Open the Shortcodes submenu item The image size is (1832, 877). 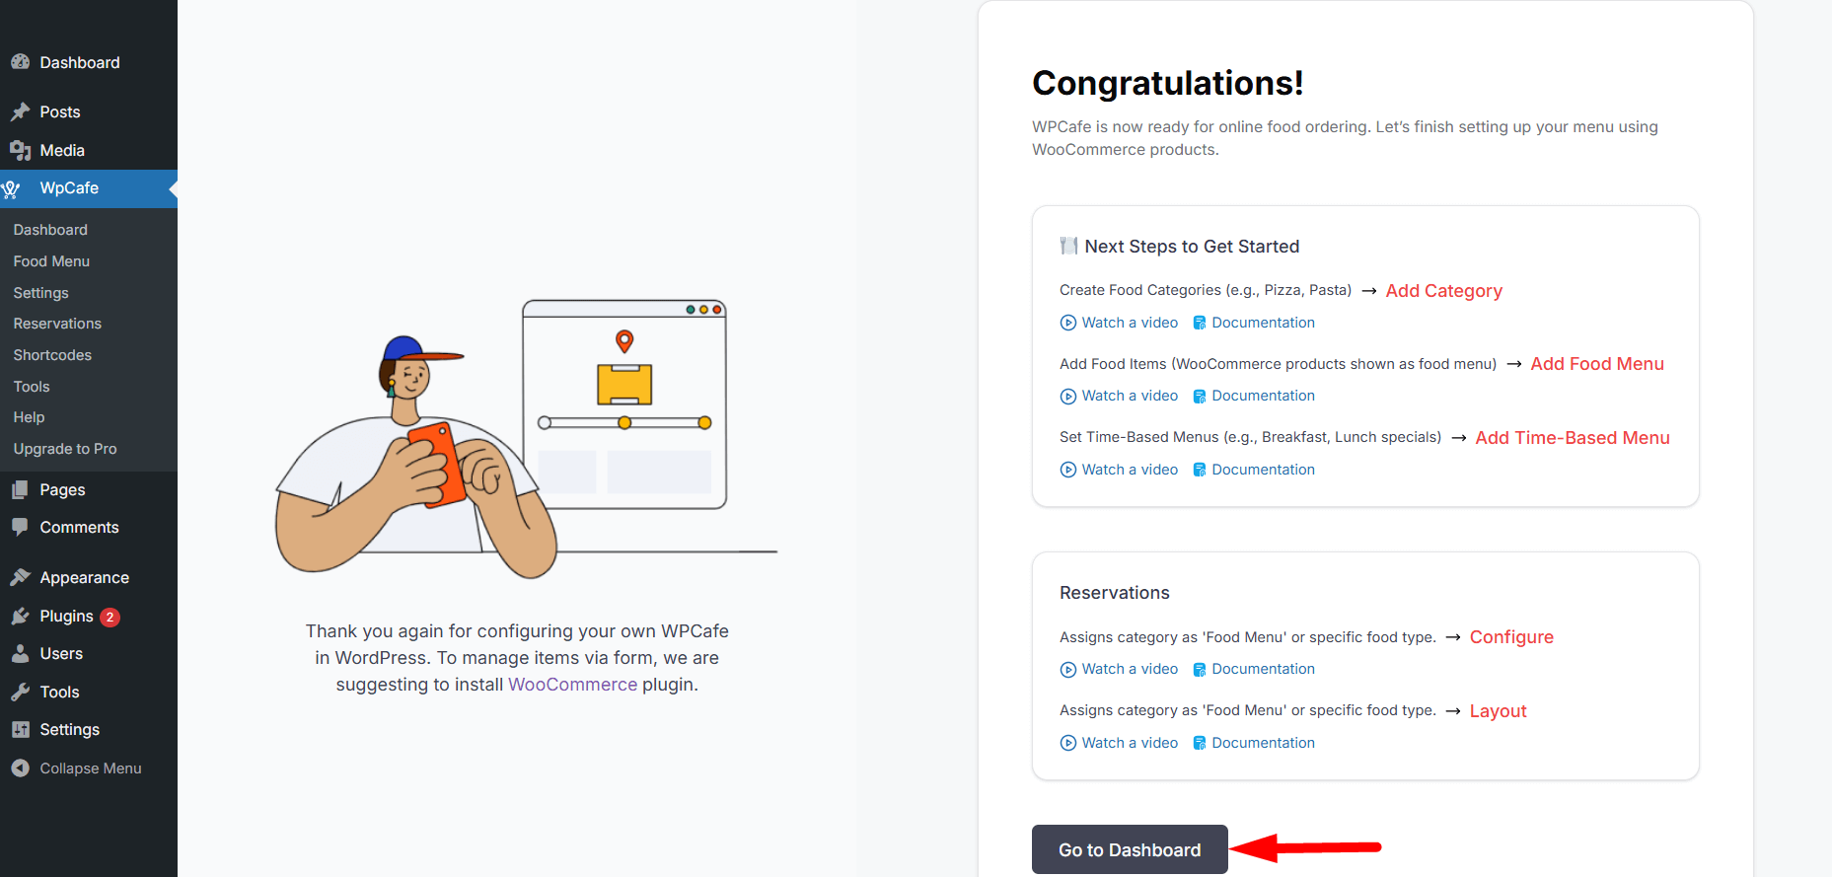tap(52, 355)
